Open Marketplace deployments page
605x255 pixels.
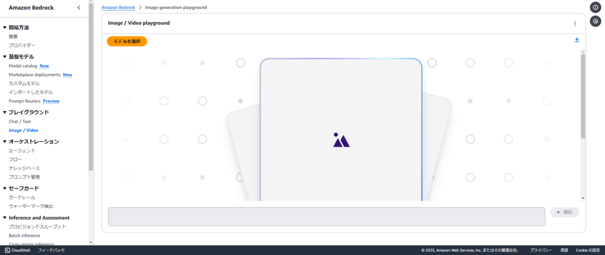(x=35, y=75)
